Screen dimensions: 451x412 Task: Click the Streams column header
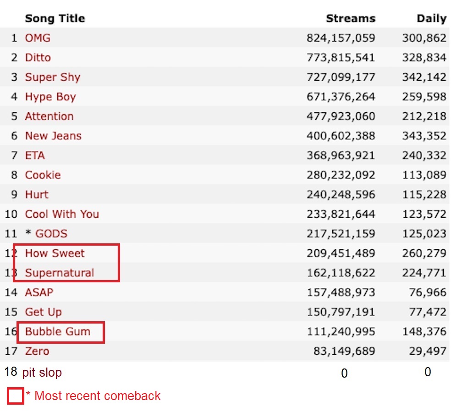351,18
